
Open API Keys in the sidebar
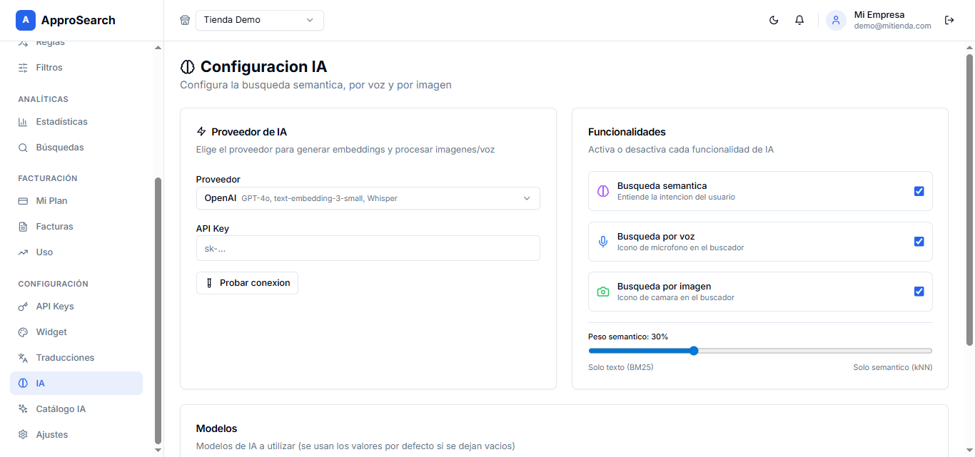pos(76,307)
